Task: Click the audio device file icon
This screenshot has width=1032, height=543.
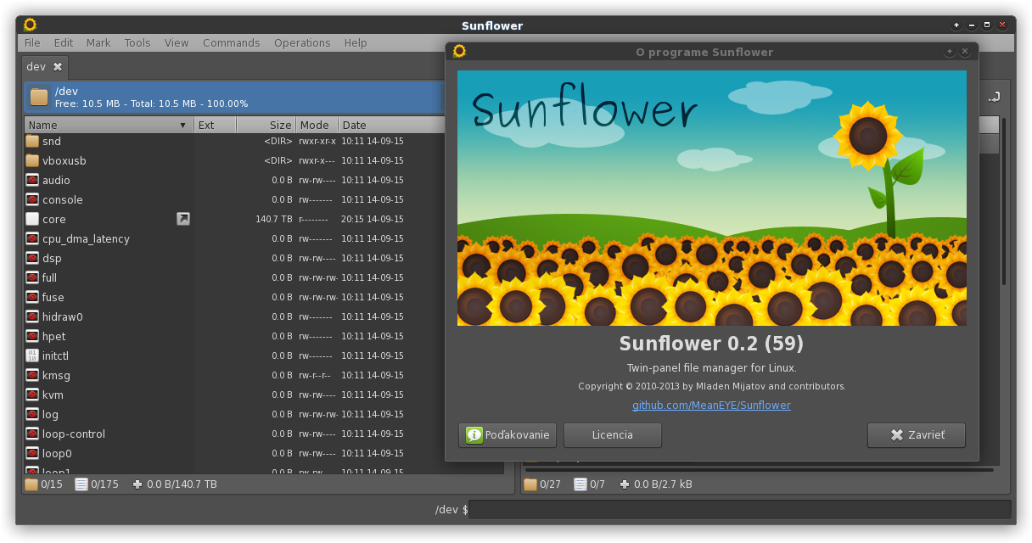Action: [x=32, y=180]
